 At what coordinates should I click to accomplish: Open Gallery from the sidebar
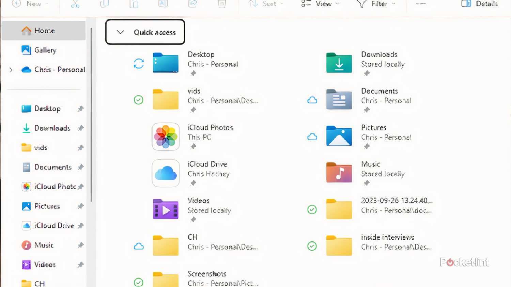pos(45,50)
